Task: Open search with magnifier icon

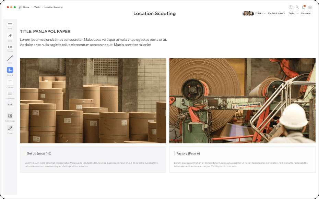Action: coord(297,7)
